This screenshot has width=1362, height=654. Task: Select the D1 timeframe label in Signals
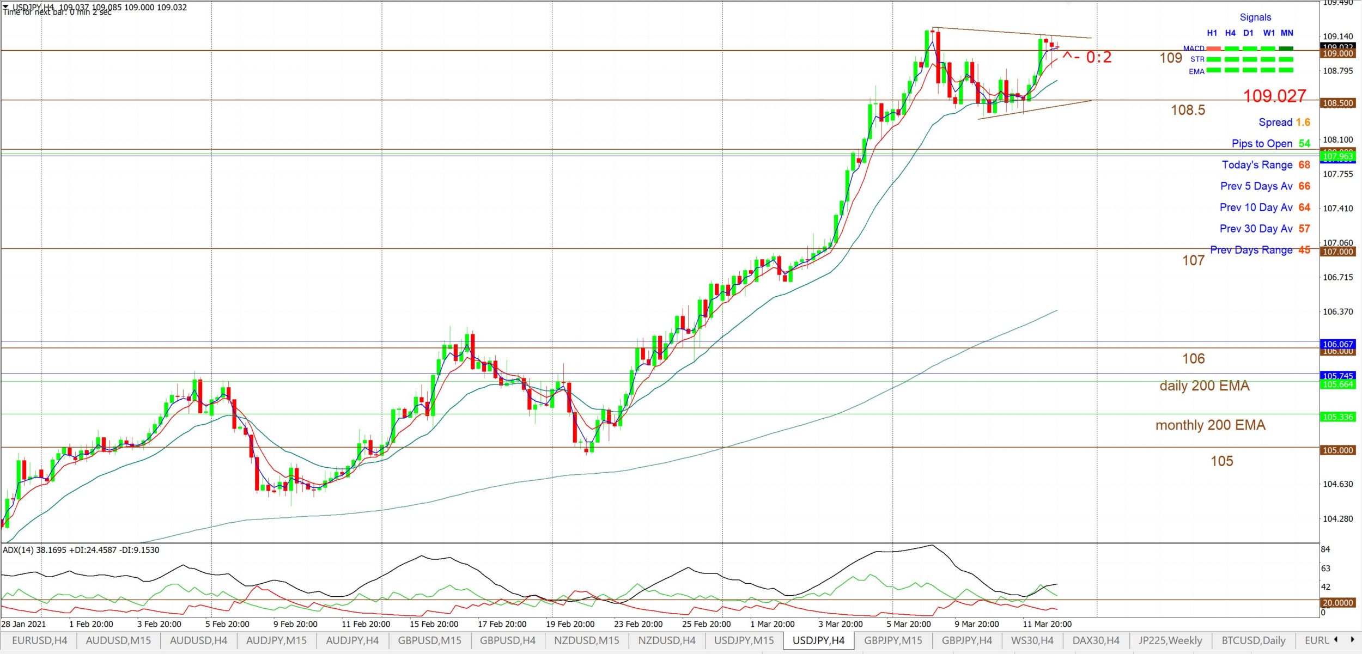tap(1248, 33)
